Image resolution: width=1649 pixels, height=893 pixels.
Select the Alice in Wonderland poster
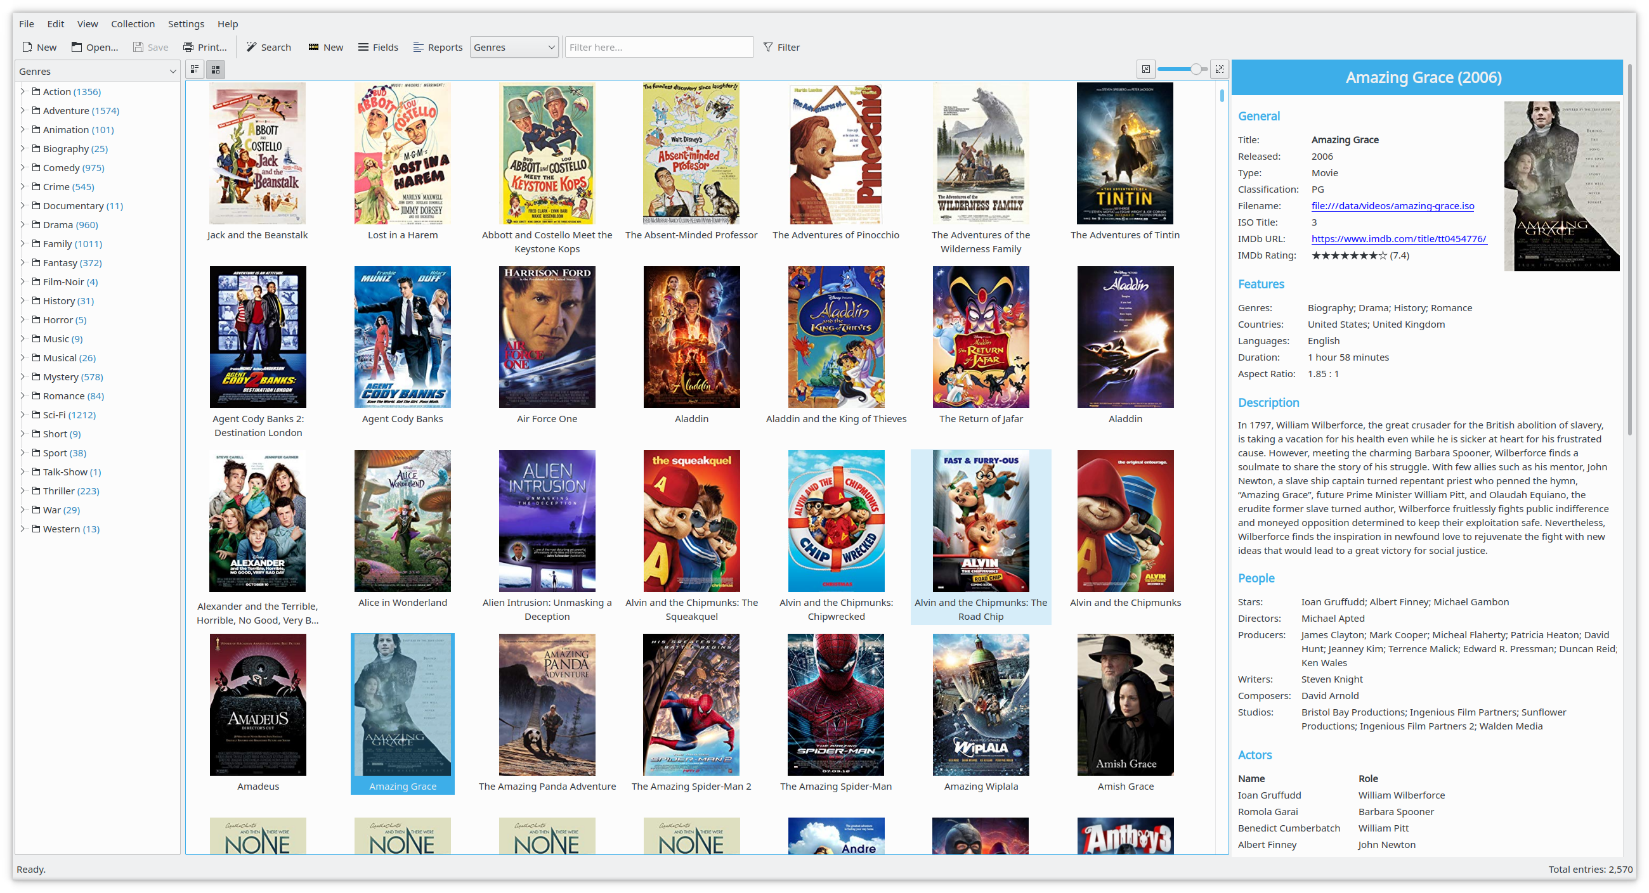coord(402,521)
